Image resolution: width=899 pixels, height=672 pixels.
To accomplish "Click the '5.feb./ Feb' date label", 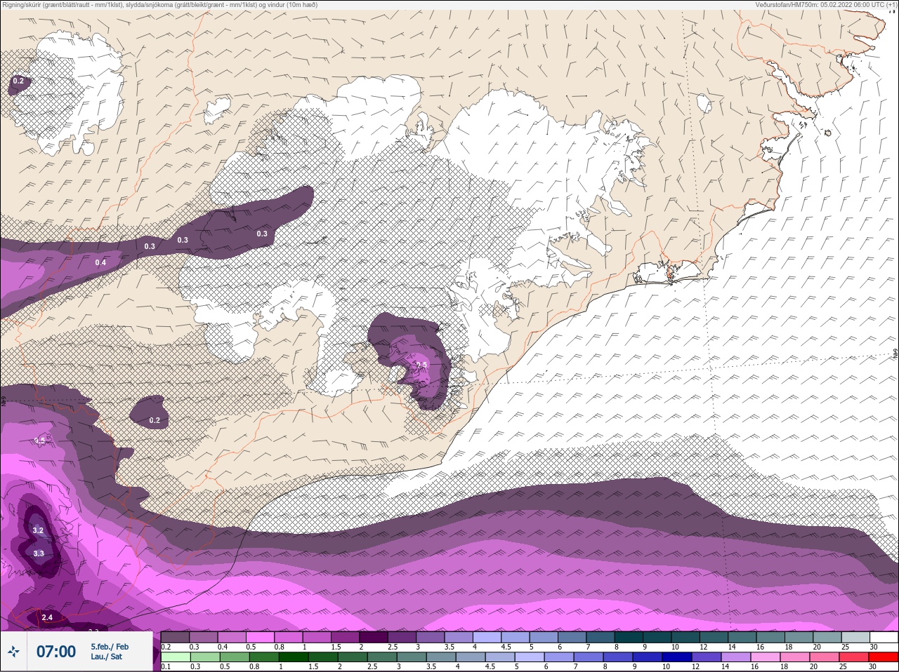I will (x=110, y=647).
